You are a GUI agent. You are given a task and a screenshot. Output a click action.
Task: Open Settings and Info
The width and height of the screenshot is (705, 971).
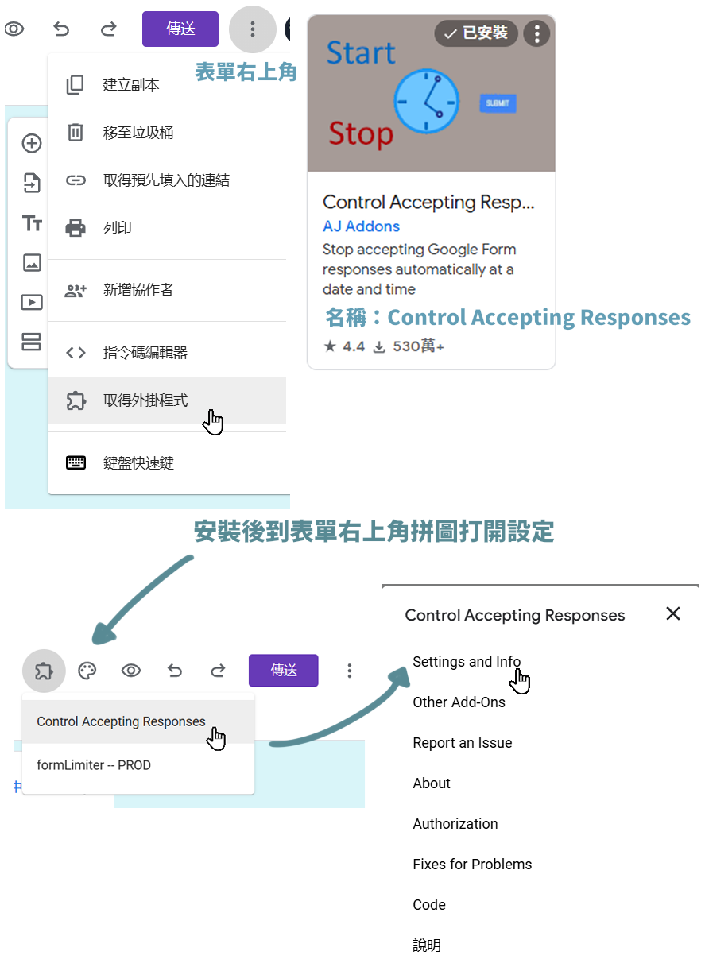point(467,662)
